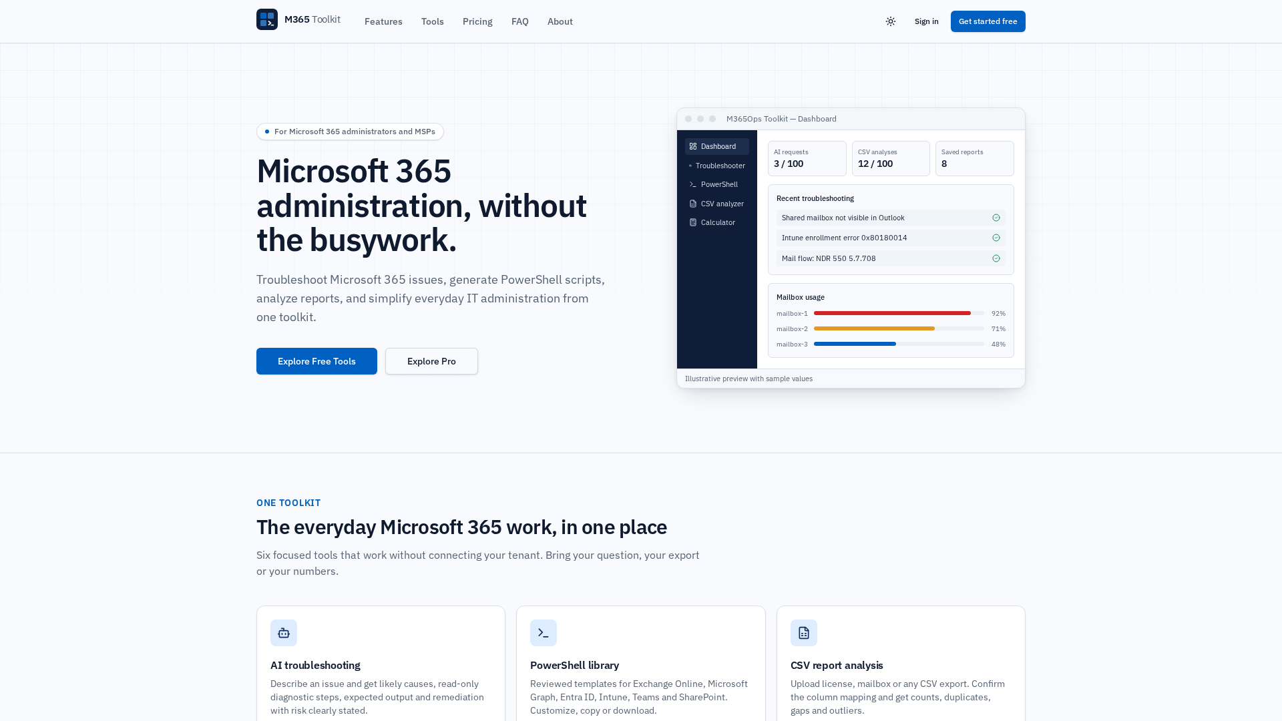The image size is (1282, 721).
Task: Open the Features nav item
Action: tap(383, 21)
